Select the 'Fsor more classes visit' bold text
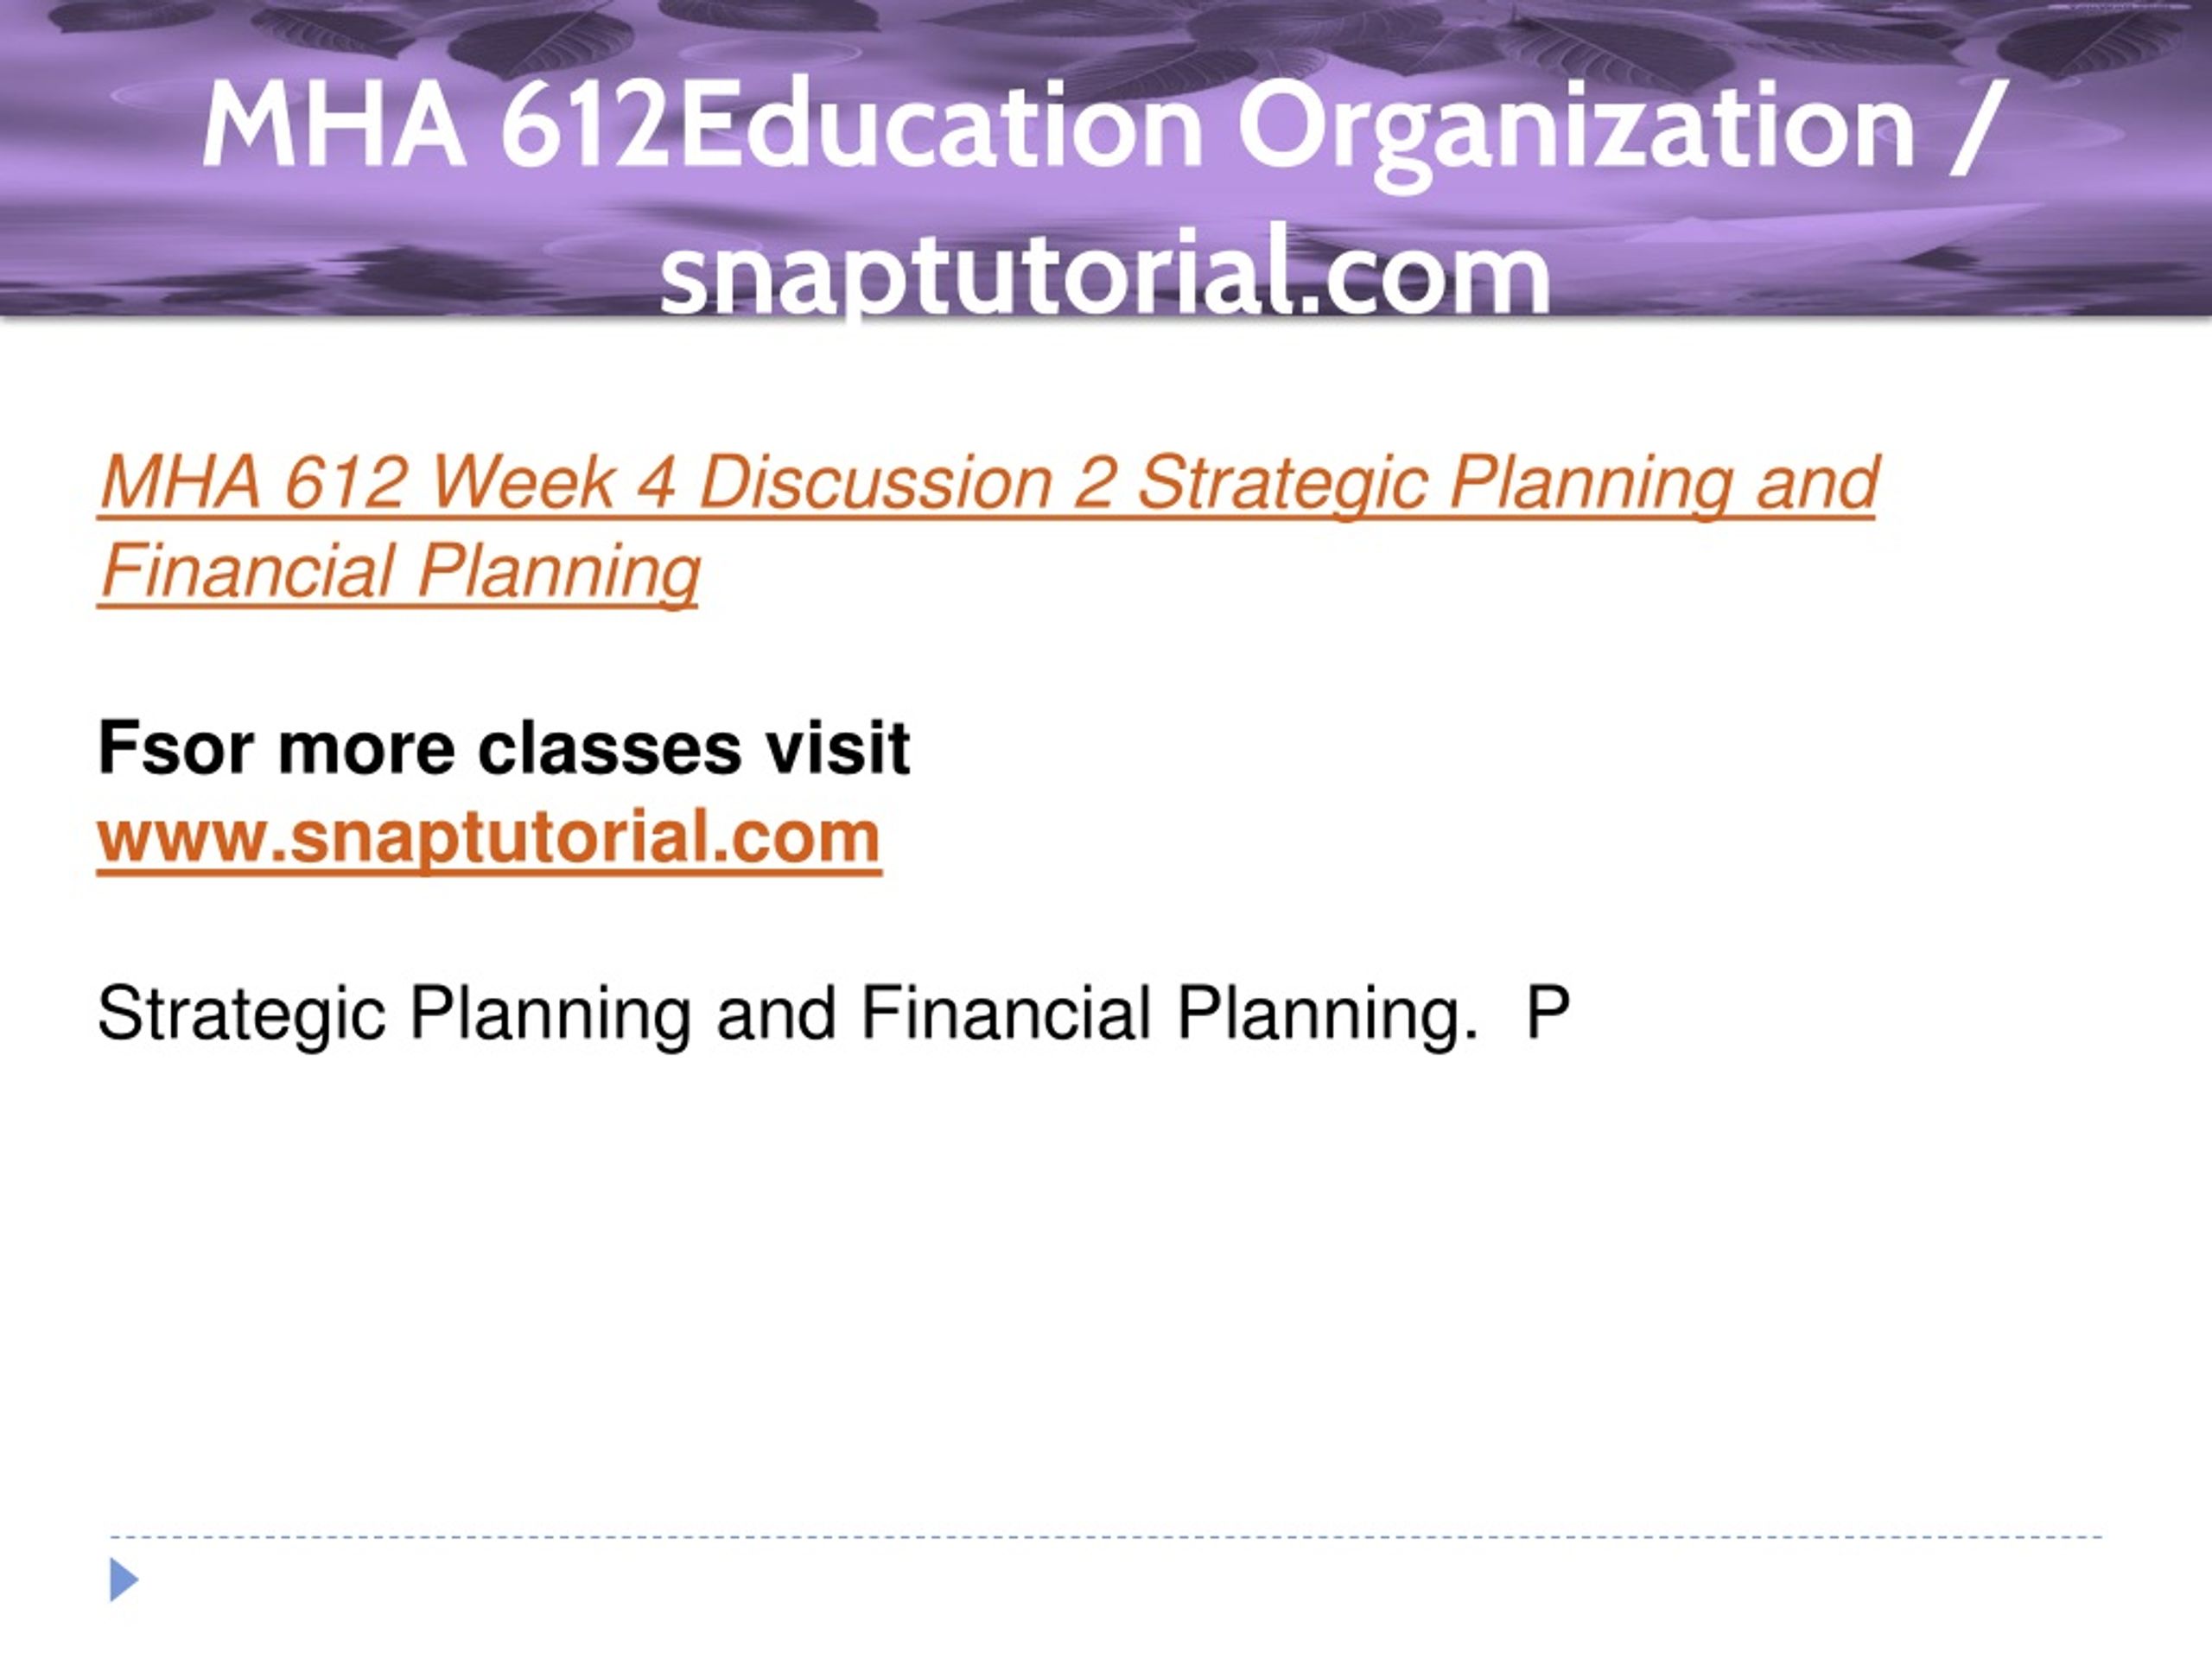The width and height of the screenshot is (2212, 1659). [x=504, y=747]
